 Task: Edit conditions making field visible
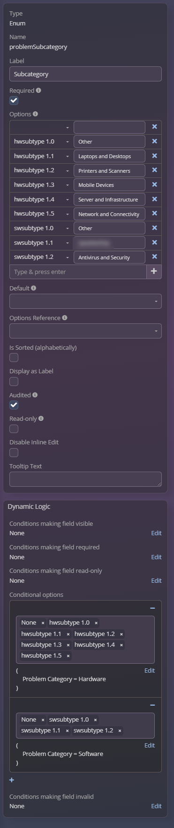pyautogui.click(x=156, y=533)
